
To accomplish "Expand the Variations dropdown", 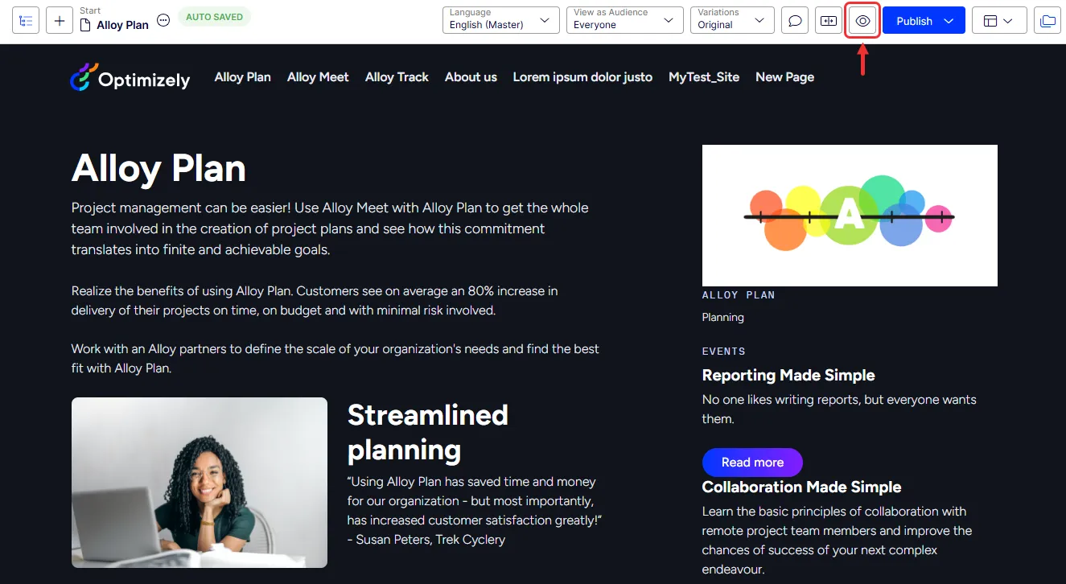I will [x=732, y=20].
